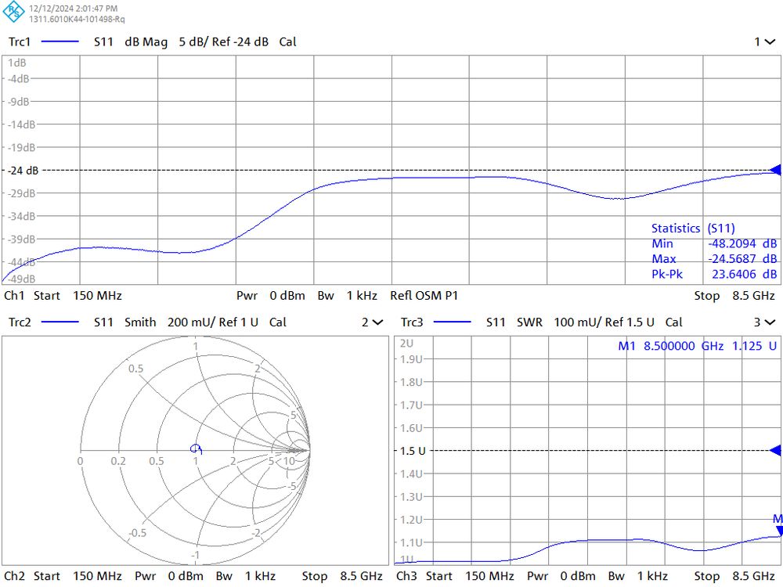Click the 'Cal' label in Trc1 header
783x587 pixels.
tap(287, 42)
